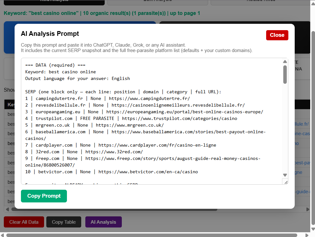The height and width of the screenshot is (237, 315).
Task: Click the page vertical scrollbar down arrow
Action: (313, 229)
